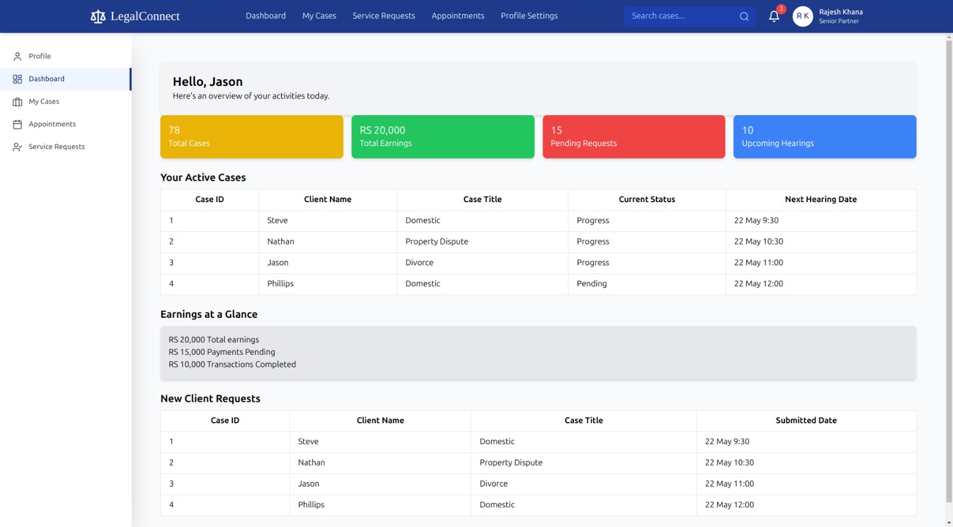Screen dimensions: 953x527
Task: Click the Appointments calendar icon in sidebar
Action: pyautogui.click(x=17, y=124)
